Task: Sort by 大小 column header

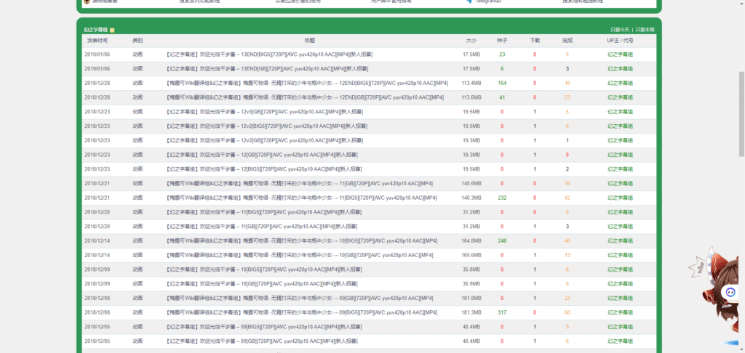Action: (x=471, y=41)
